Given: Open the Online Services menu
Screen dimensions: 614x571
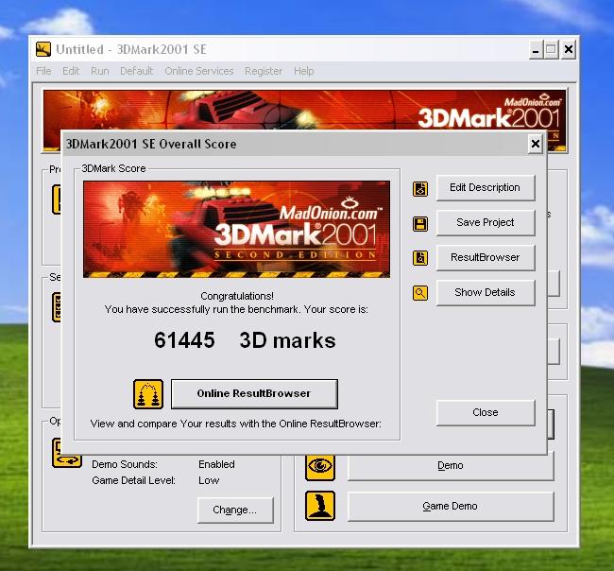Looking at the screenshot, I should (199, 71).
